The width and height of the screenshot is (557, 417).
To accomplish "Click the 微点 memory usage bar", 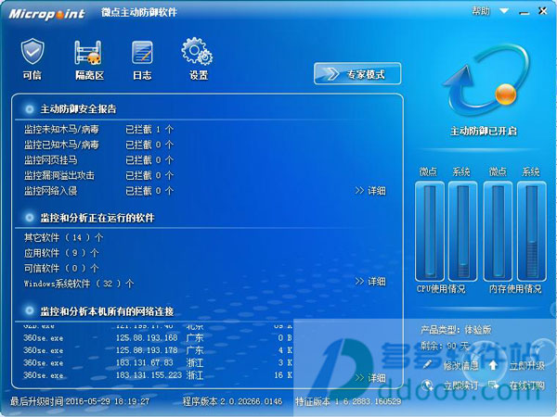I will pos(498,231).
